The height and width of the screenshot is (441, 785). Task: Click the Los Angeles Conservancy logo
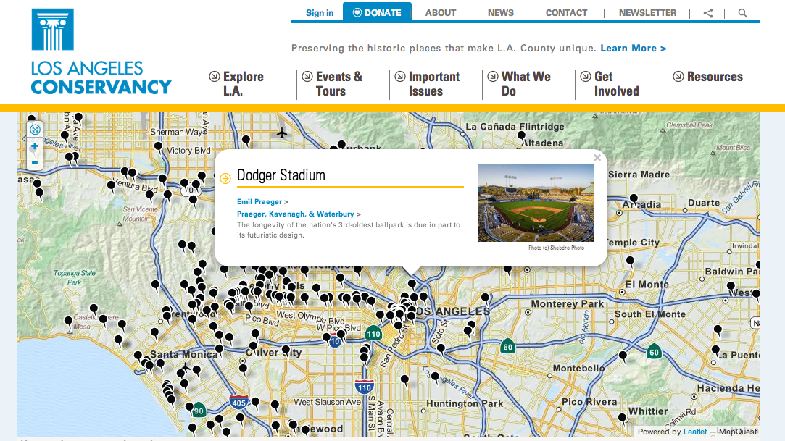tap(101, 52)
